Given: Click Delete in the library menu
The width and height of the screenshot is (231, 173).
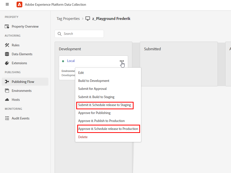Looking at the screenshot, I should (83, 137).
